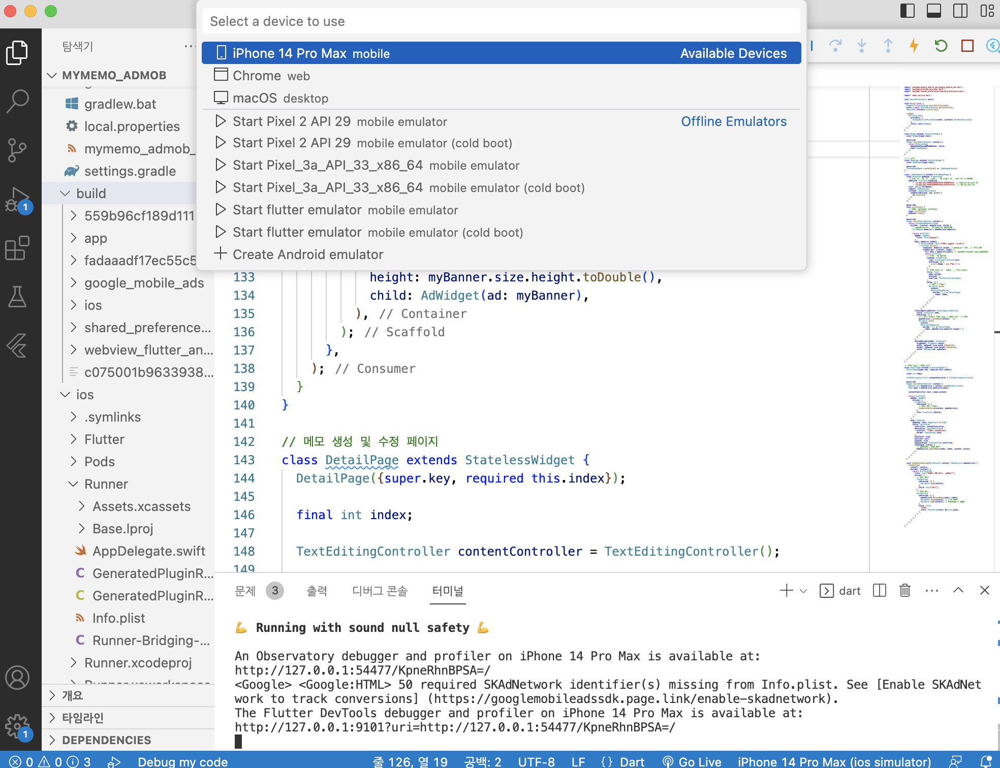Add a new terminal with plus icon
Viewport: 1000px width, 768px height.
[x=786, y=590]
